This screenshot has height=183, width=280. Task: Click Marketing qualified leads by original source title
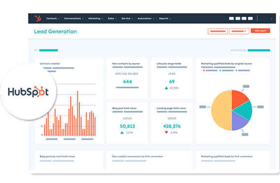point(226,63)
